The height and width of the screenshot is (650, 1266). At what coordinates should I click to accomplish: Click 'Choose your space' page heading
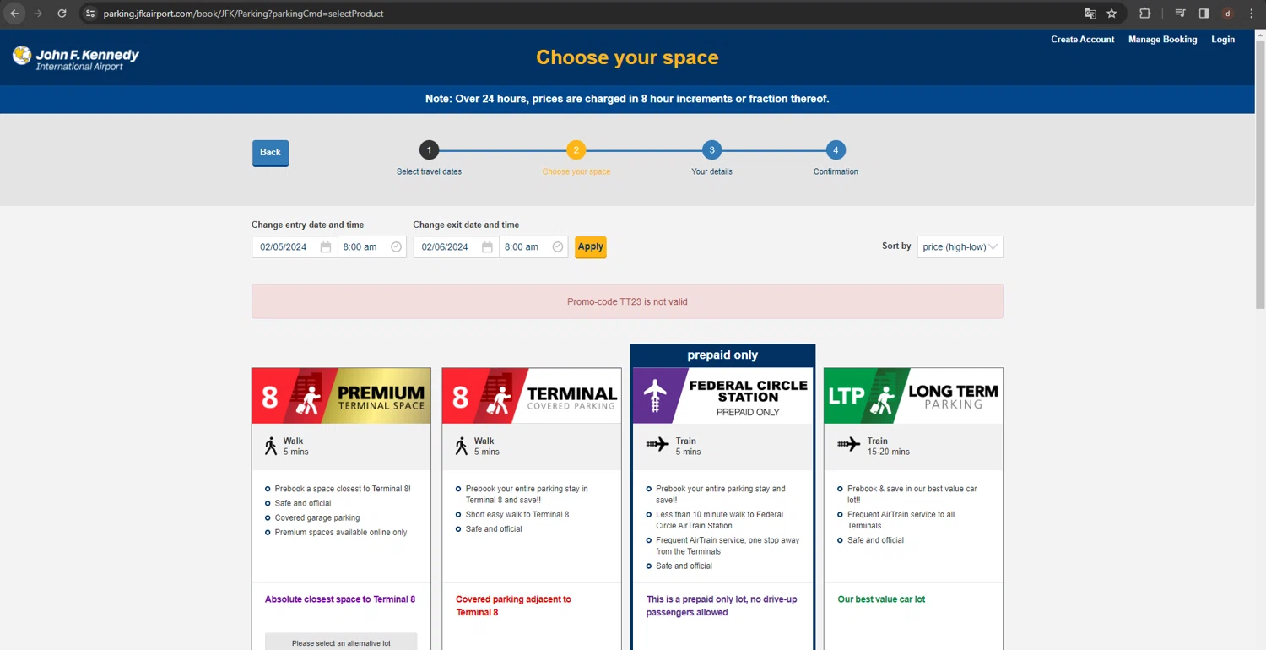627,57
